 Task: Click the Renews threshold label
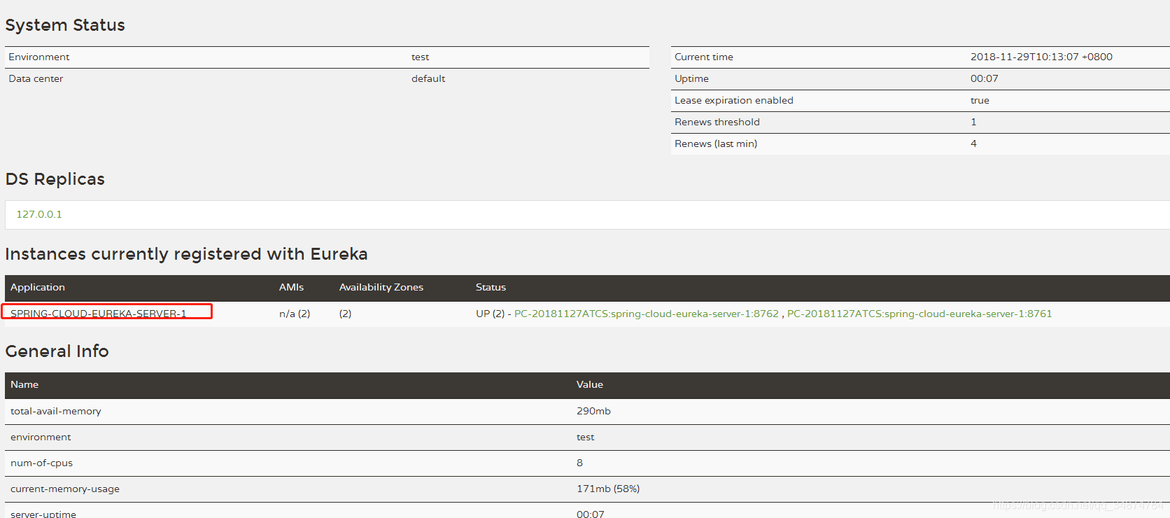[x=717, y=122]
